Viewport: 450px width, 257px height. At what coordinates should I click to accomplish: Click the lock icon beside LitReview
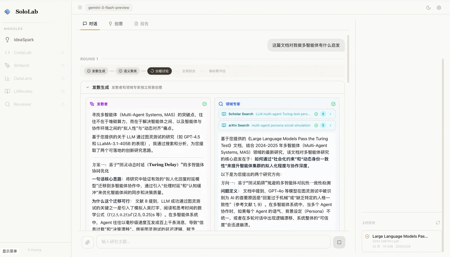point(63,91)
